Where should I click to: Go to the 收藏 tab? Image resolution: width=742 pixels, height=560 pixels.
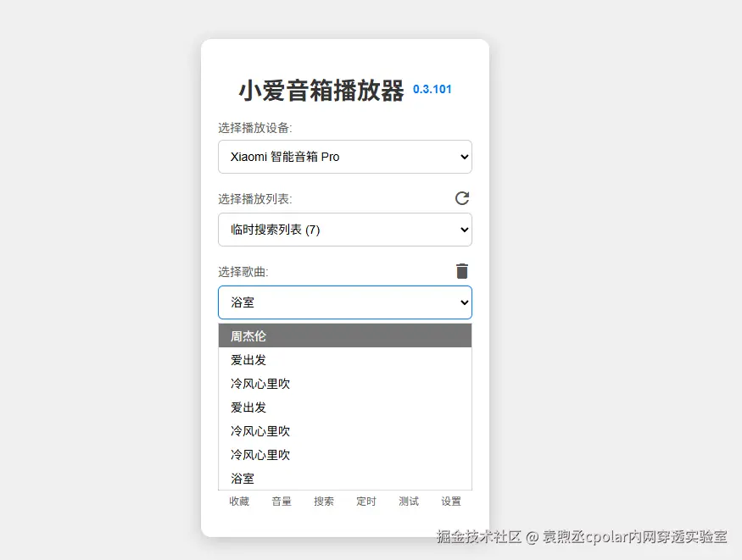(x=239, y=502)
